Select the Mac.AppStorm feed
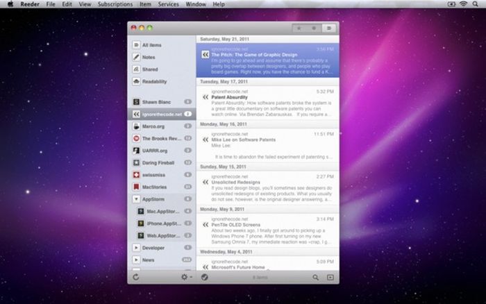486x304 pixels. 162,212
